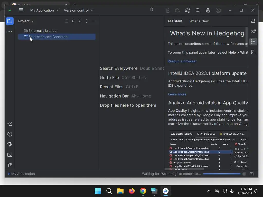Open the App Quality Insights gem icon

[x=10, y=144]
